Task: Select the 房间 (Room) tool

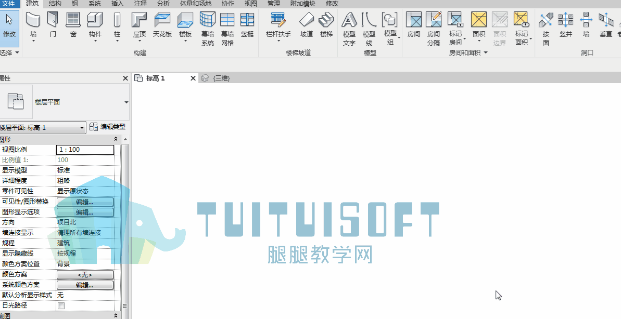Action: (x=413, y=25)
